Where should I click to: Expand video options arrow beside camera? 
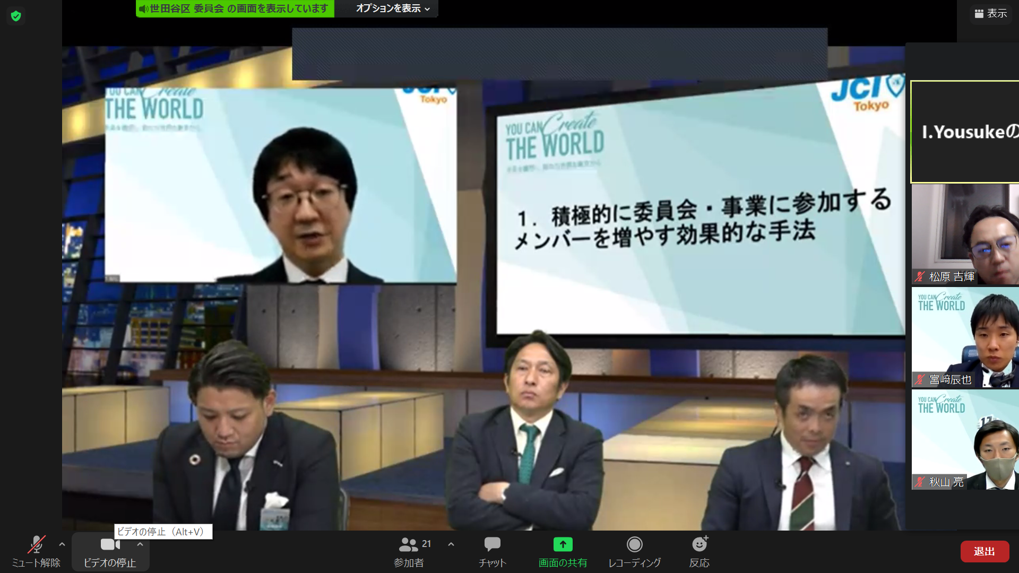(x=140, y=544)
